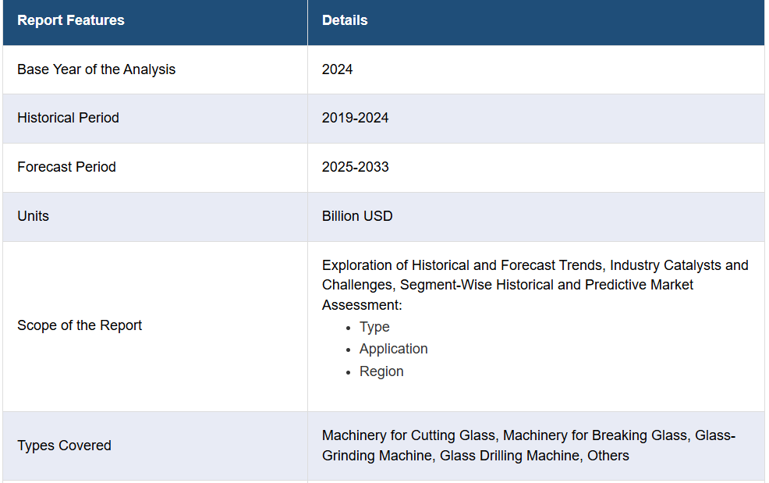
Task: Select the Historical Period label
Action: pyautogui.click(x=68, y=118)
